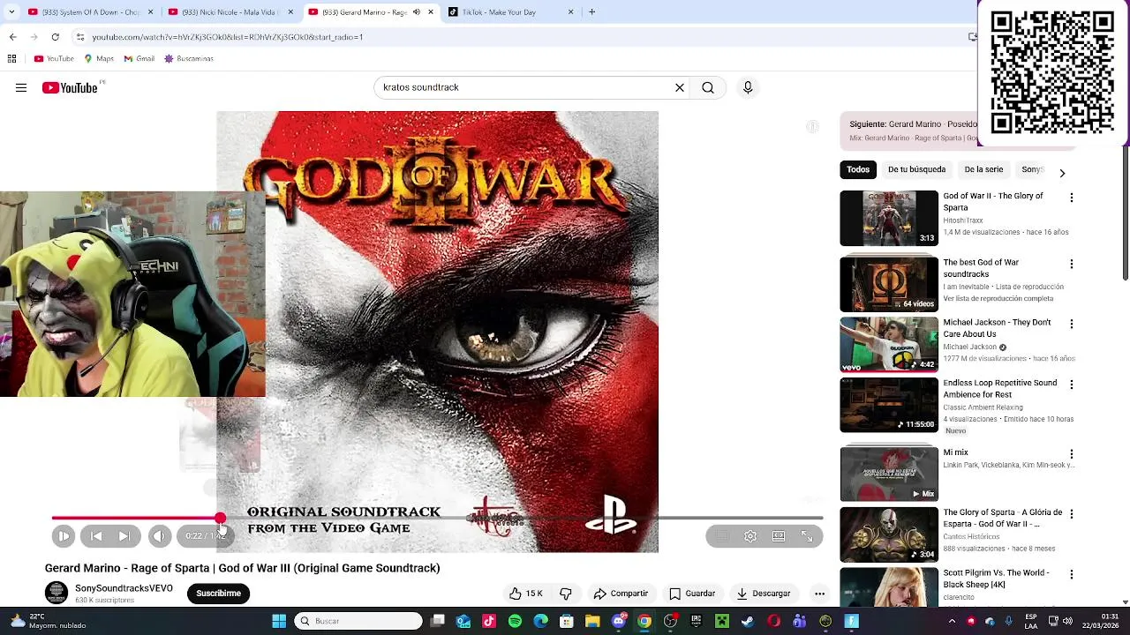Open 'The best God of War soundtracks' playlist
This screenshot has width=1130, height=635.
tap(889, 284)
